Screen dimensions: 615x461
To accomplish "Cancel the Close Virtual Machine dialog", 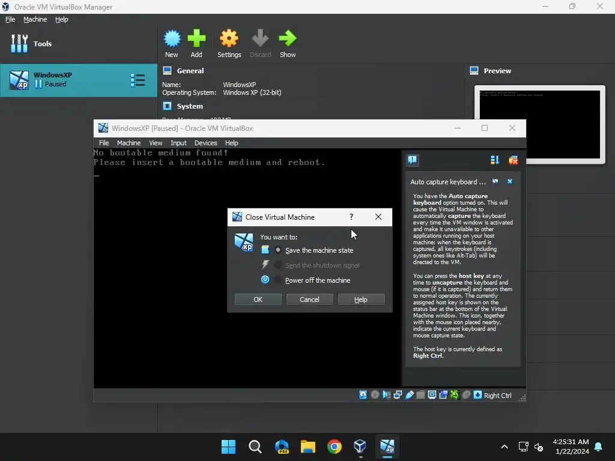I will (309, 300).
